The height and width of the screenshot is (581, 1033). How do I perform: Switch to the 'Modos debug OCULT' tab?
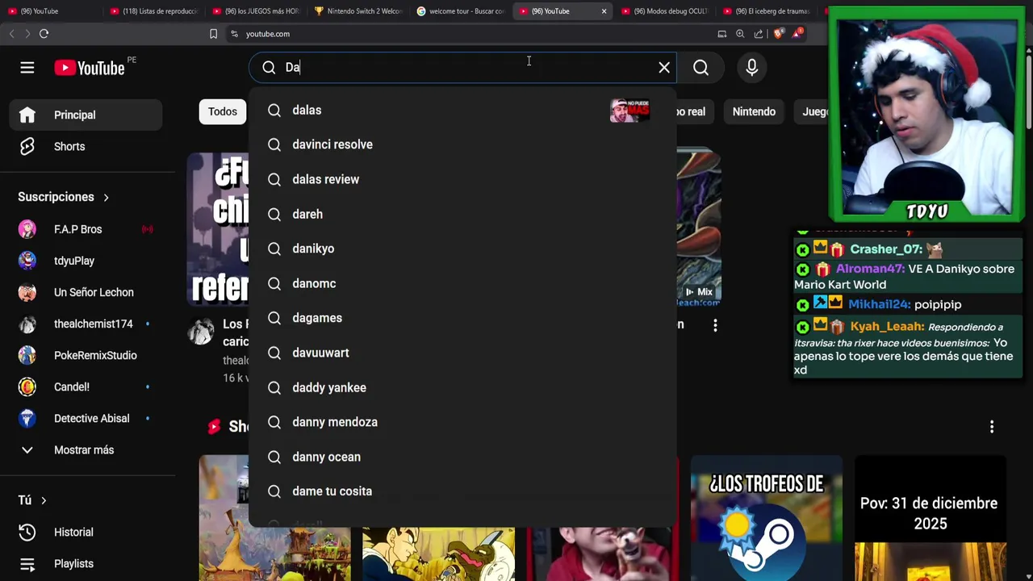tap(664, 11)
